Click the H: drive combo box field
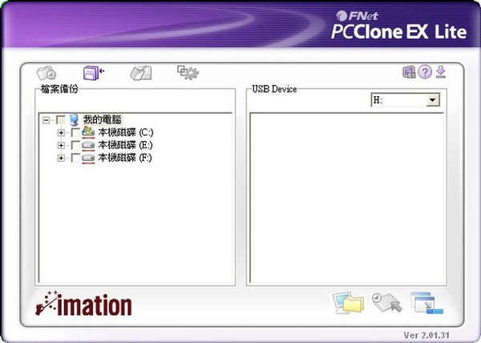 click(405, 100)
